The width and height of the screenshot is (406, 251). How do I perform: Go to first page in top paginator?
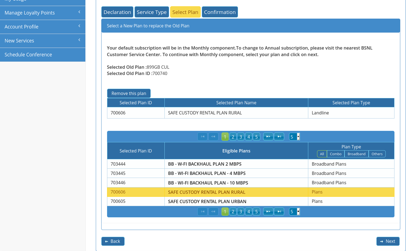click(202, 137)
